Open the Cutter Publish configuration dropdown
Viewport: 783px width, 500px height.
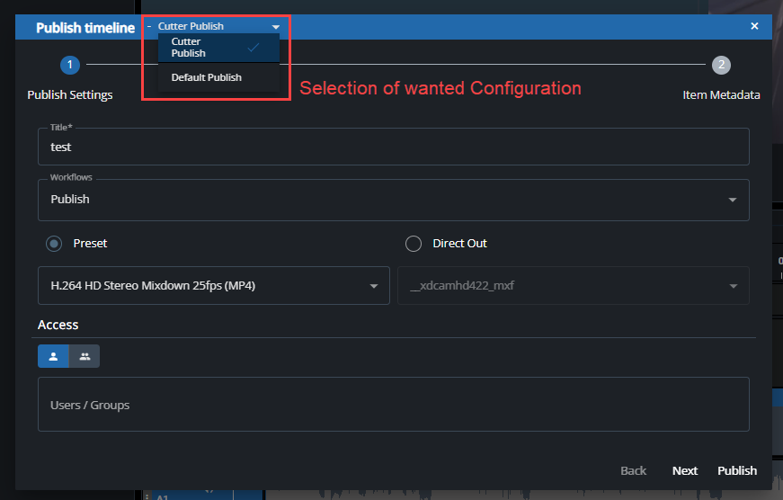(x=216, y=27)
